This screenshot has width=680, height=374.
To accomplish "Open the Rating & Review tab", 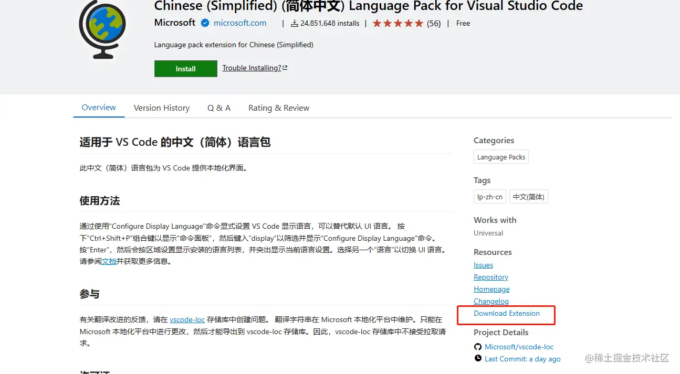I will click(279, 108).
